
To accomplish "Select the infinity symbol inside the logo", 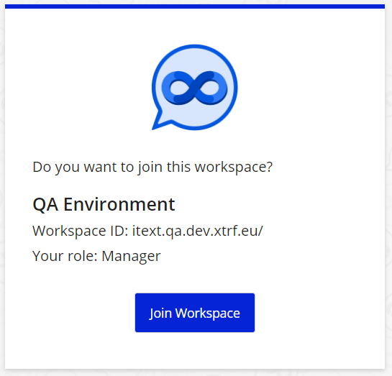I will click(194, 88).
